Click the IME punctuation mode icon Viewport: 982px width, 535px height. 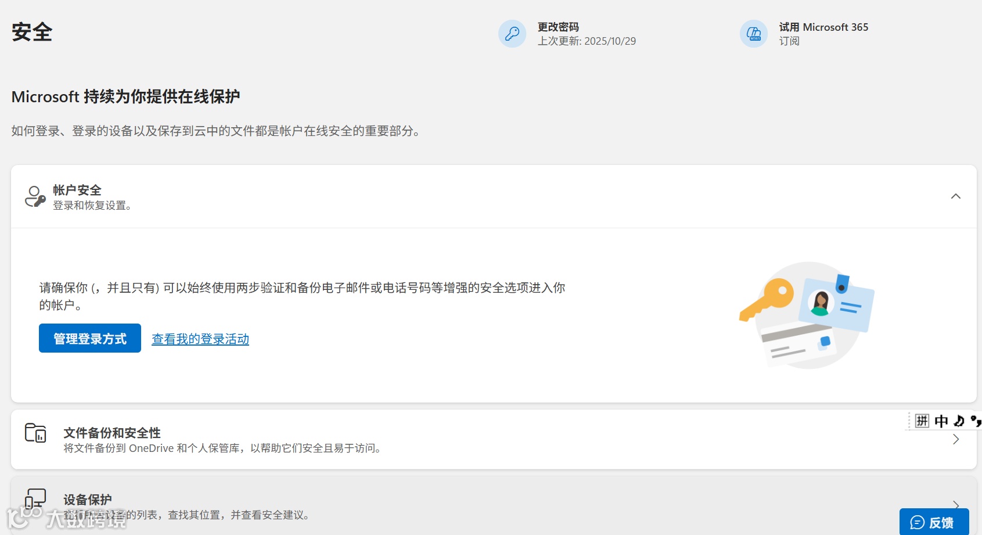(x=976, y=421)
